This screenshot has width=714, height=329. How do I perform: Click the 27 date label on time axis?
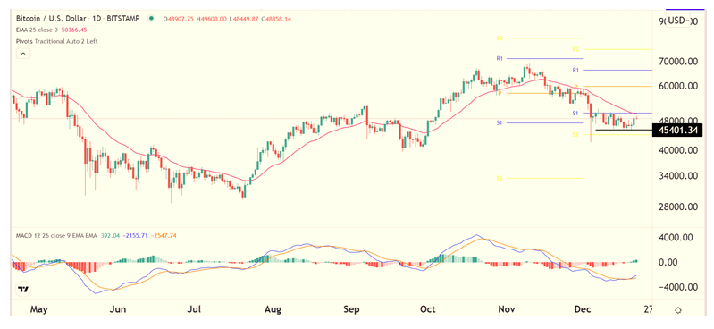tap(648, 310)
